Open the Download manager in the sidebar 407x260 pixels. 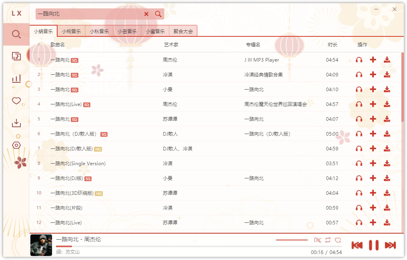pos(16,123)
